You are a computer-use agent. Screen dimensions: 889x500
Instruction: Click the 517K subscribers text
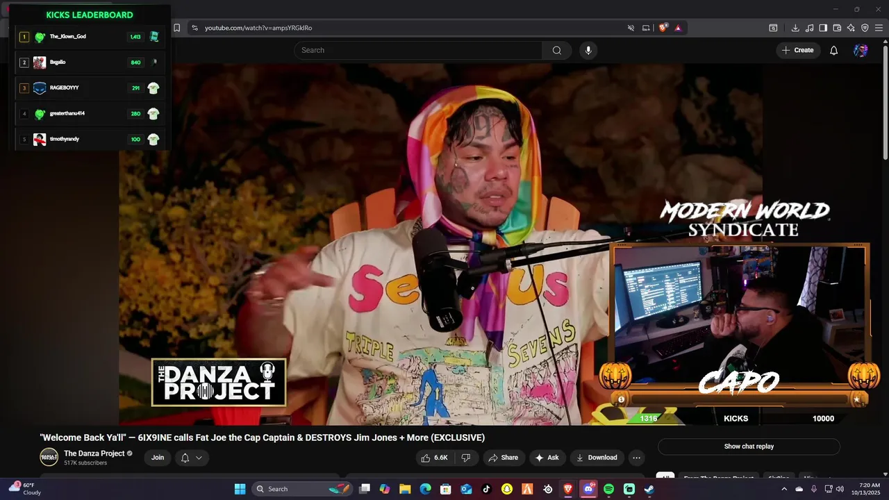coord(85,463)
